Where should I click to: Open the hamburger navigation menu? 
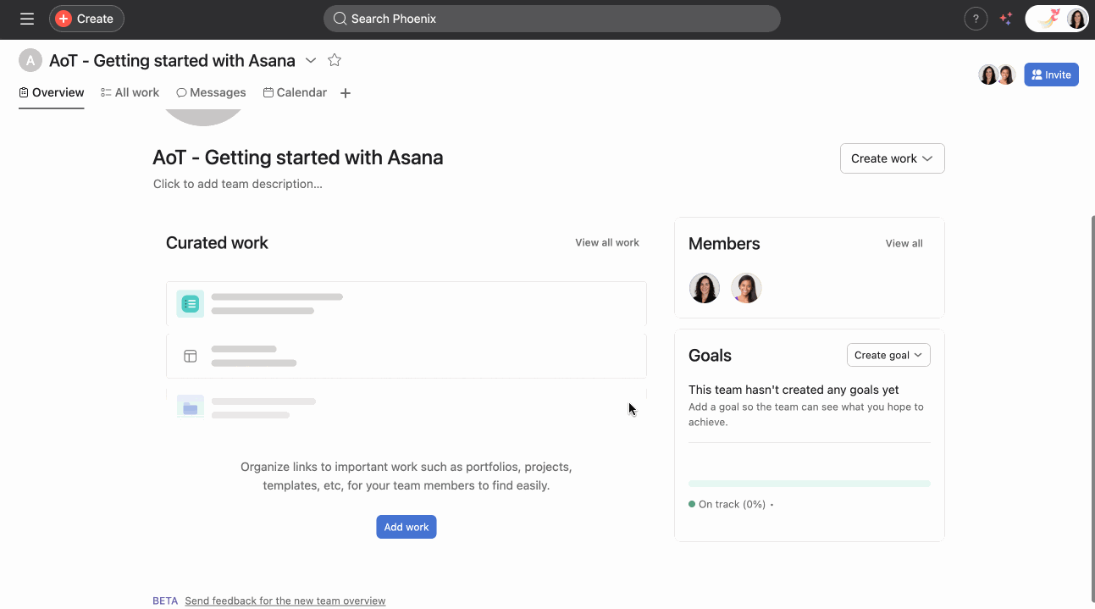tap(27, 19)
